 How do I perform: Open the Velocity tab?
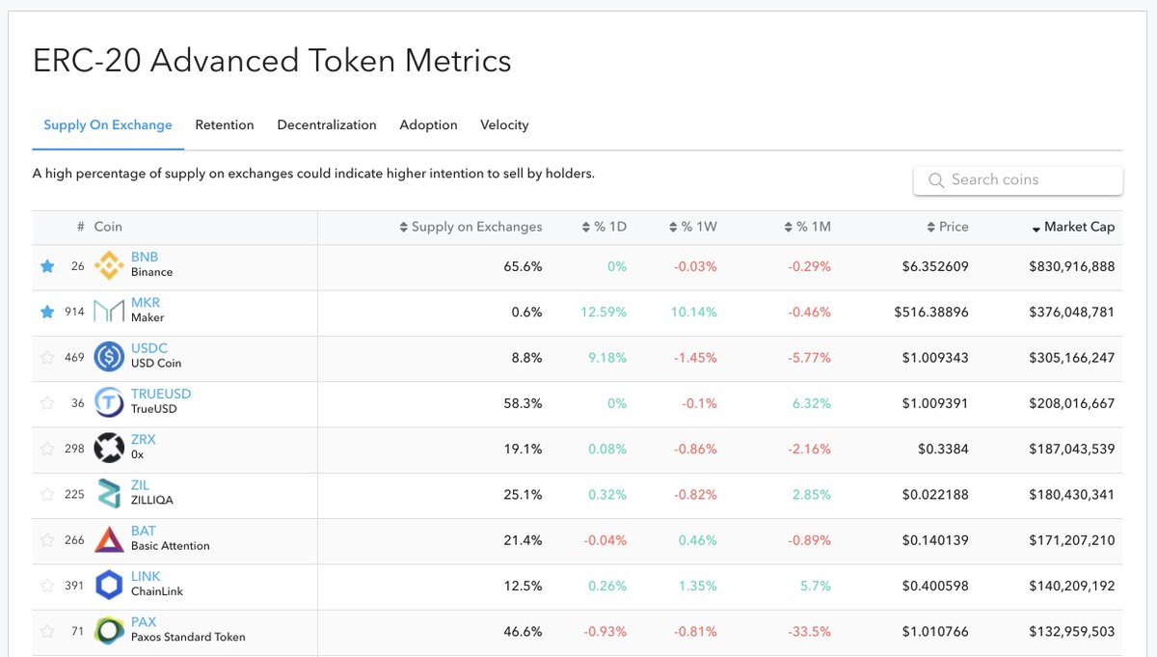click(504, 124)
